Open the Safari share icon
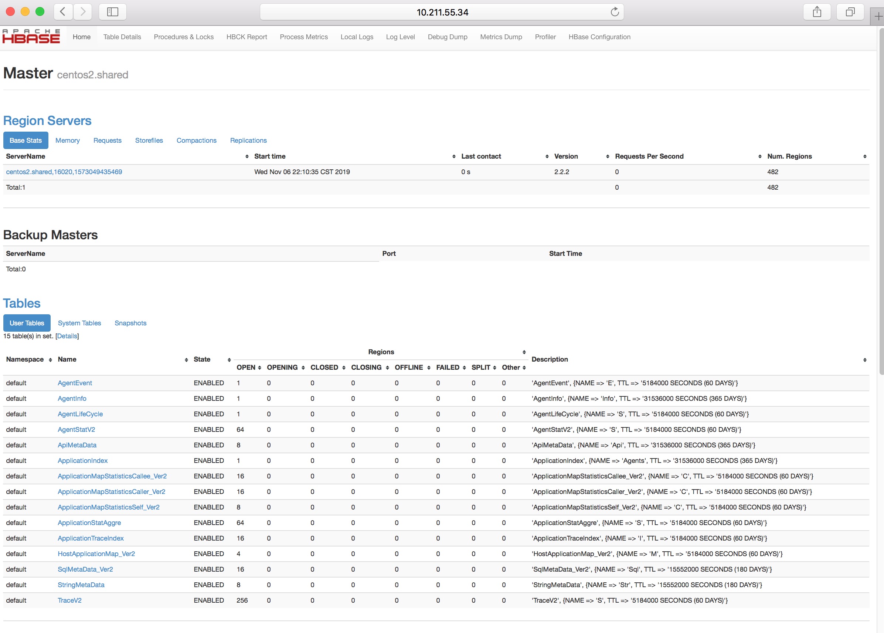 tap(817, 12)
